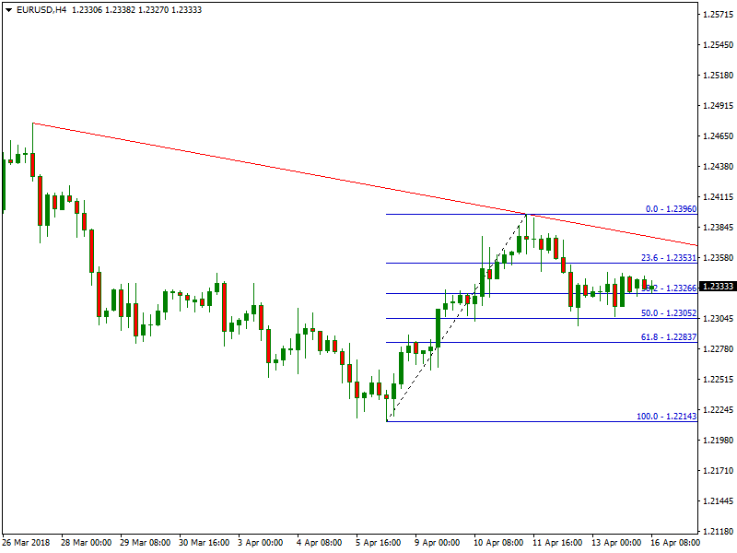The width and height of the screenshot is (737, 553).
Task: Click the 9 Apr 00:00 time label
Action: [x=437, y=543]
